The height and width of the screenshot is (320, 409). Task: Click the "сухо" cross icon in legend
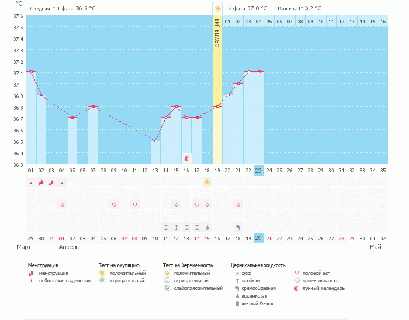click(237, 273)
